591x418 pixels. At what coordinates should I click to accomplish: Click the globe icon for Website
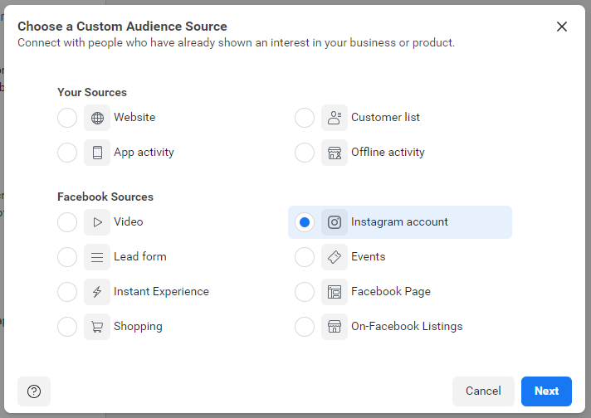(x=97, y=118)
